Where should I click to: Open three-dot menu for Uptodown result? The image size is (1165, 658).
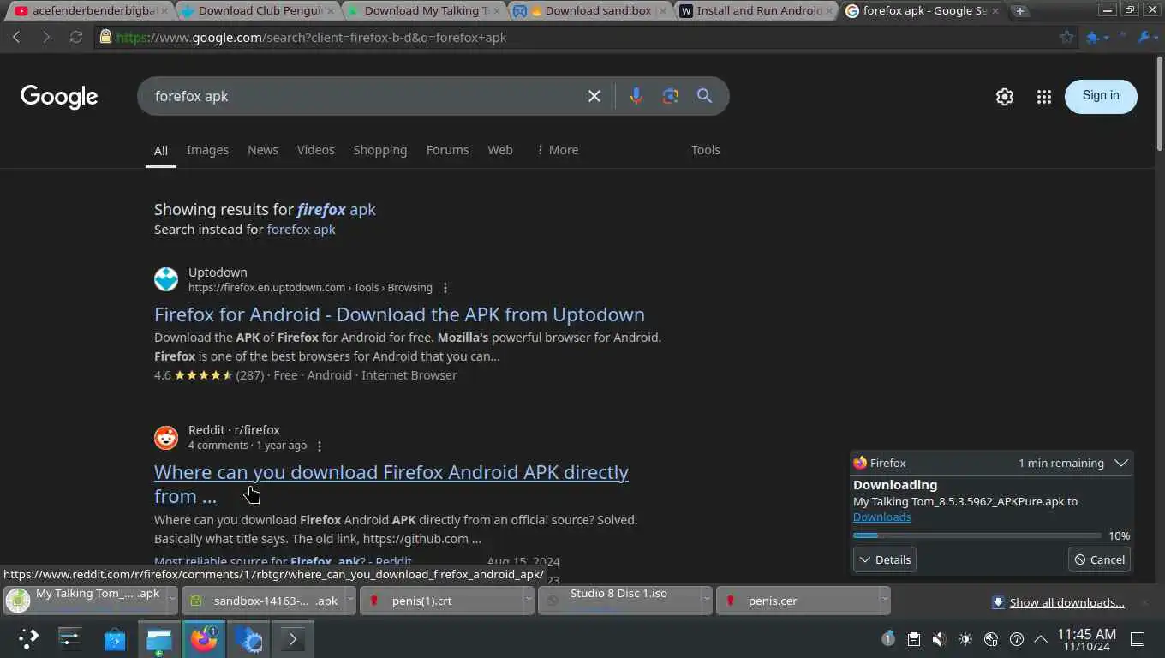pyautogui.click(x=445, y=288)
